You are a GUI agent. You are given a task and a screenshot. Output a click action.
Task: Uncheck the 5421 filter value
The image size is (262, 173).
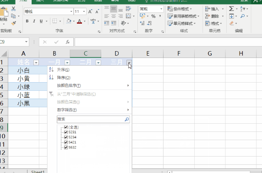point(66,142)
